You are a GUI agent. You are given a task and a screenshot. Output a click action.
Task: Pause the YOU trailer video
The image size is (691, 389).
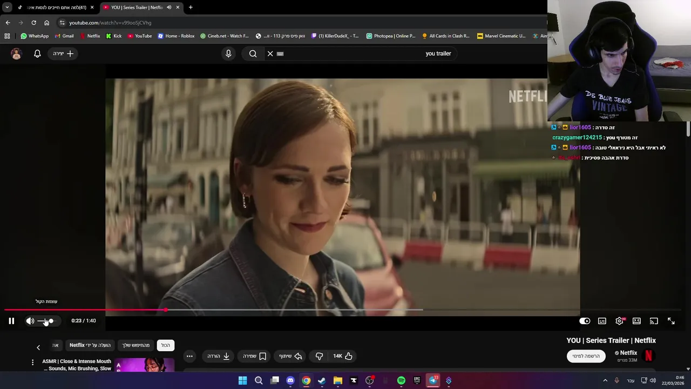coord(11,321)
